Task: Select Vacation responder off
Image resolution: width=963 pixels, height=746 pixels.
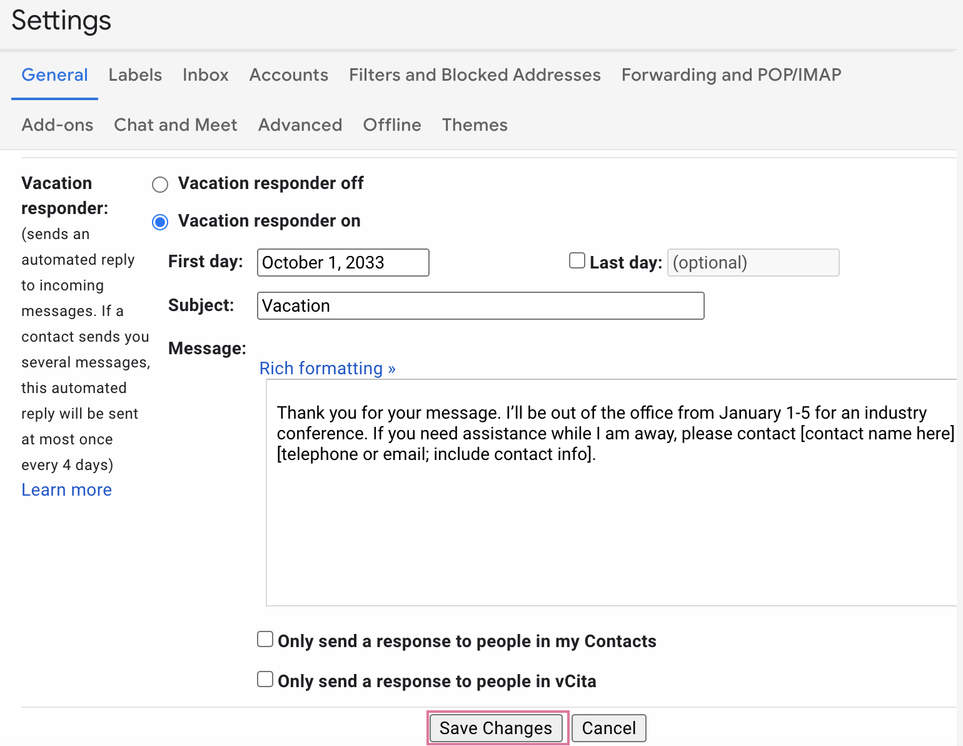Action: pos(160,184)
